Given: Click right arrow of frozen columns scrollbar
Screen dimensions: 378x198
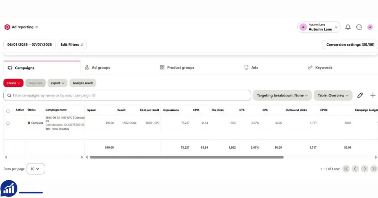Looking at the screenshot, I should coord(82,157).
